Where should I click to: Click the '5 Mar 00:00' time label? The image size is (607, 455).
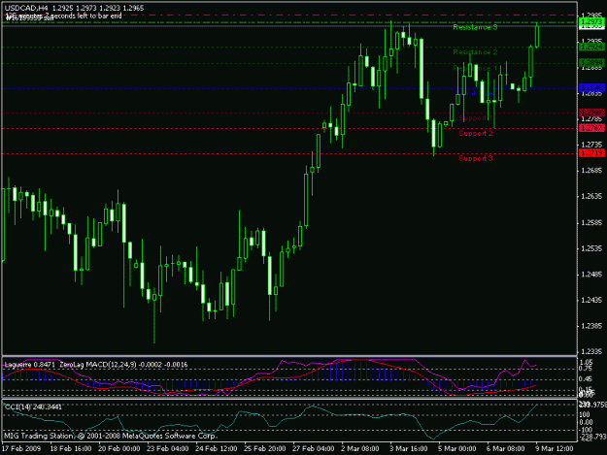coord(457,449)
